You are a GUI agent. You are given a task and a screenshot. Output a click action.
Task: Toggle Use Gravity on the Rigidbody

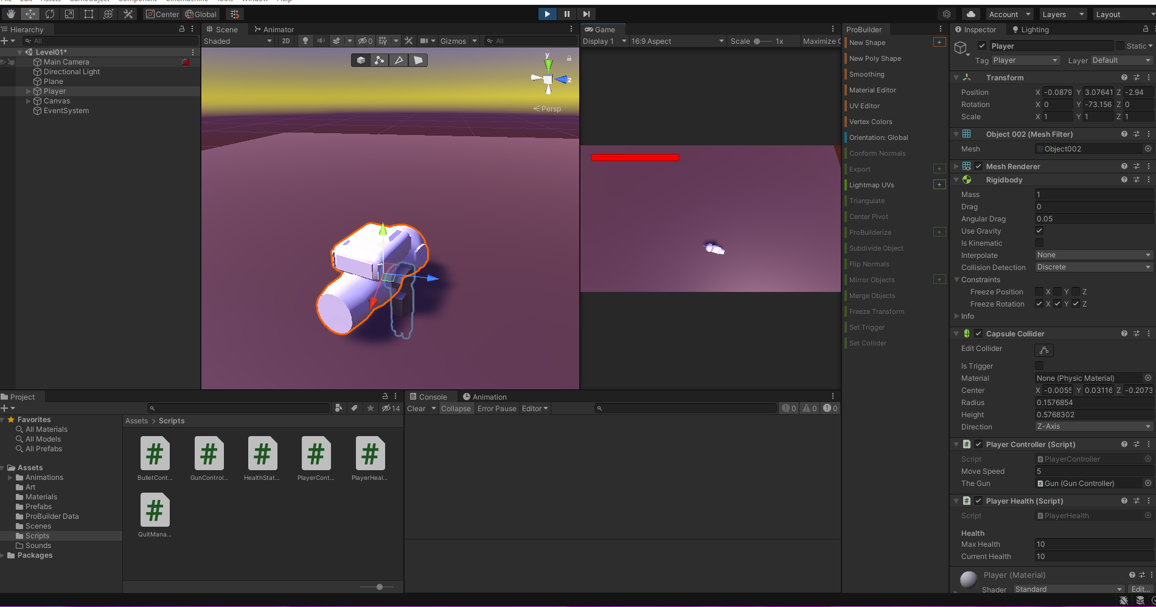(1039, 231)
